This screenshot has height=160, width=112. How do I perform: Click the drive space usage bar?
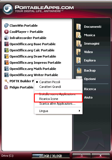tap(51, 156)
